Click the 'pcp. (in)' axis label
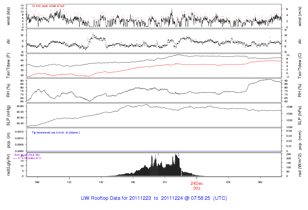Image resolution: width=308 pixels, height=210 pixels. click(x=9, y=139)
